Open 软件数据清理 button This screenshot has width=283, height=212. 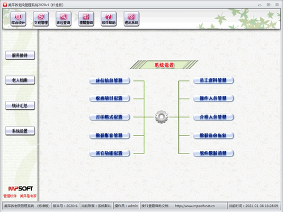(x=213, y=153)
